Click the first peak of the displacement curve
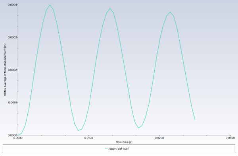 (x=50, y=5)
